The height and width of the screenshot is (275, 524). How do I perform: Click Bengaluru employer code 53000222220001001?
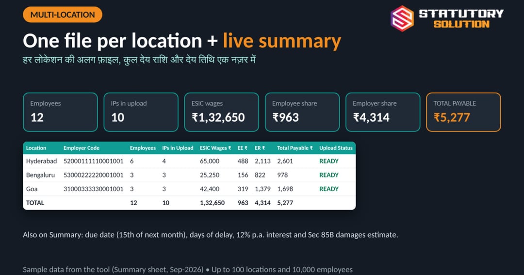click(94, 175)
